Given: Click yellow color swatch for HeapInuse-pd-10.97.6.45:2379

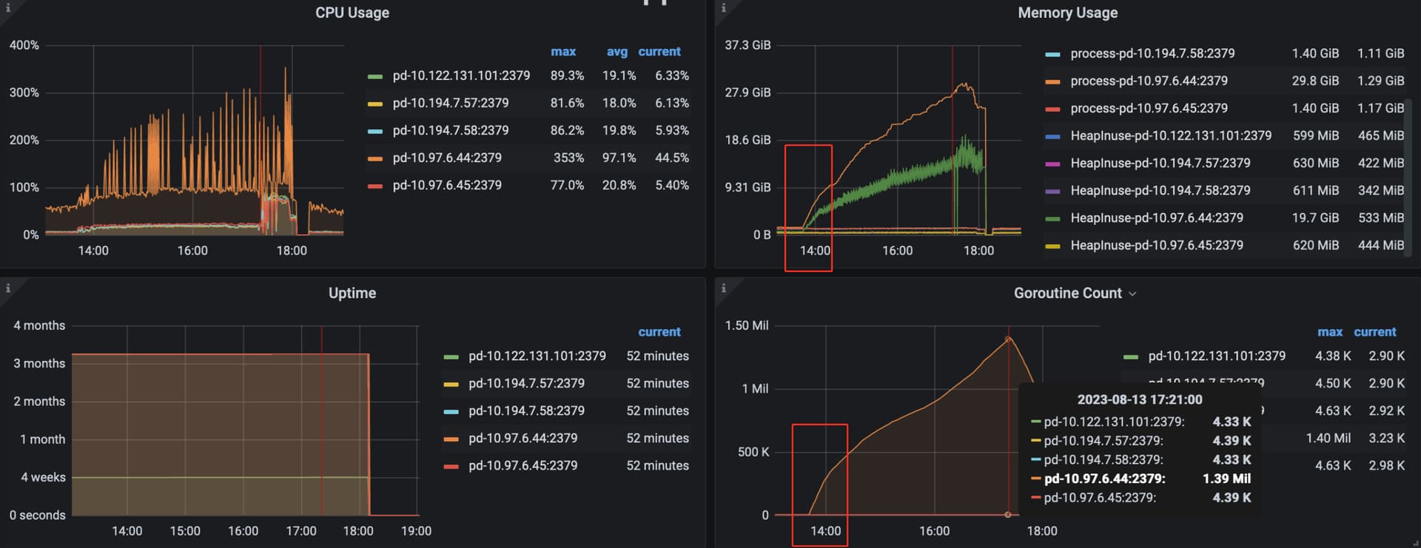Looking at the screenshot, I should 1052,246.
